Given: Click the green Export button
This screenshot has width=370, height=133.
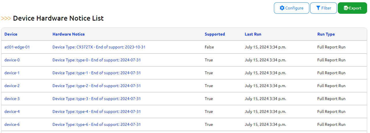Looking at the screenshot, I should pos(352,8).
